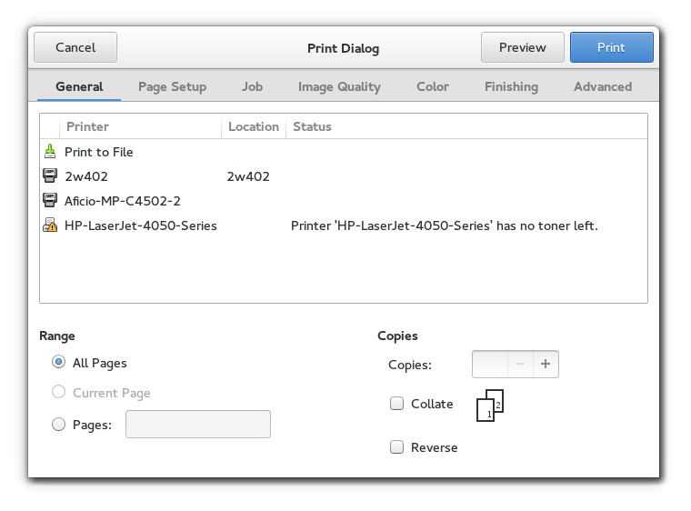The width and height of the screenshot is (691, 511).
Task: Click the collate pages preview icon
Action: pos(489,406)
